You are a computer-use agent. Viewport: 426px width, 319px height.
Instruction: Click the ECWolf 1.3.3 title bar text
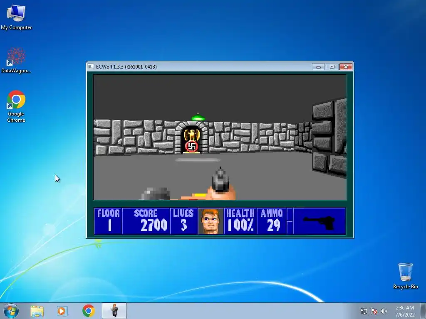tap(126, 67)
